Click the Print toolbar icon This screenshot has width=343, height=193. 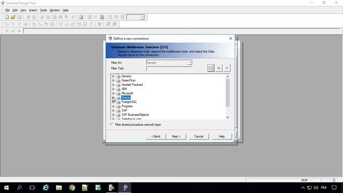coord(27,17)
